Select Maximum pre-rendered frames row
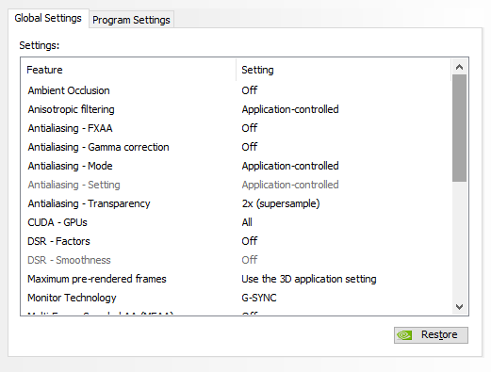Image resolution: width=491 pixels, height=372 pixels. tap(237, 279)
